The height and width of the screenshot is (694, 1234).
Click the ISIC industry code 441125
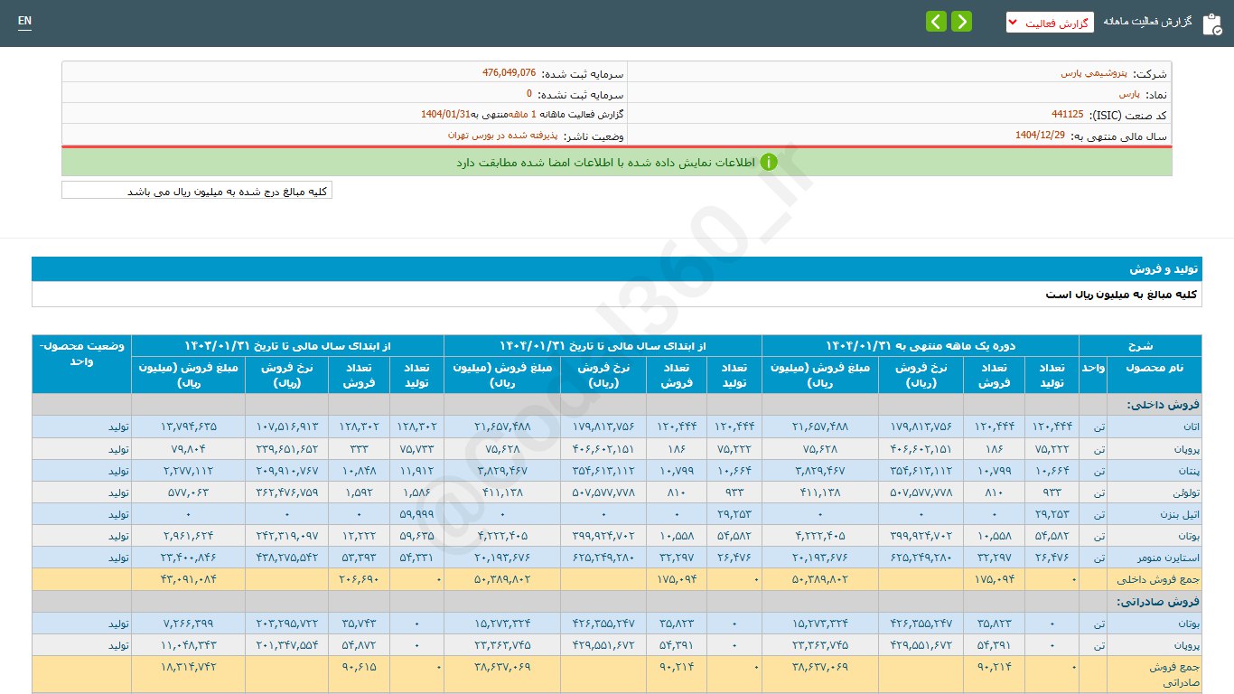click(1067, 115)
